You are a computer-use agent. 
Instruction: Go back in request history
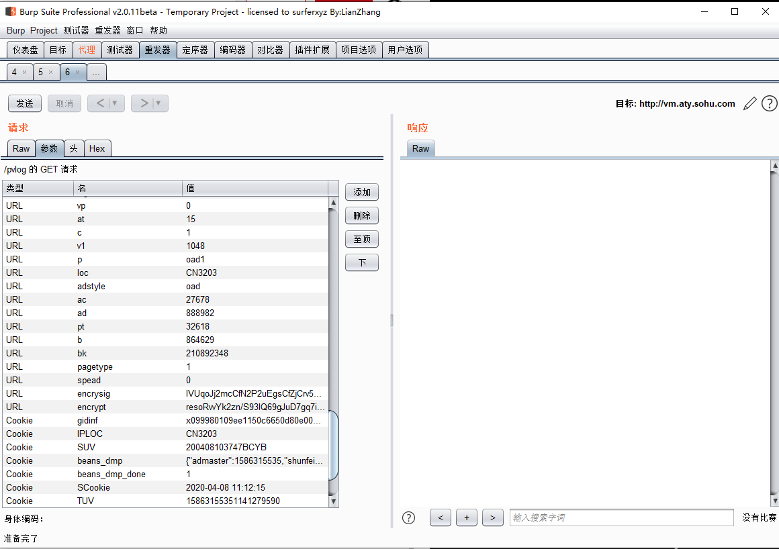click(x=100, y=103)
